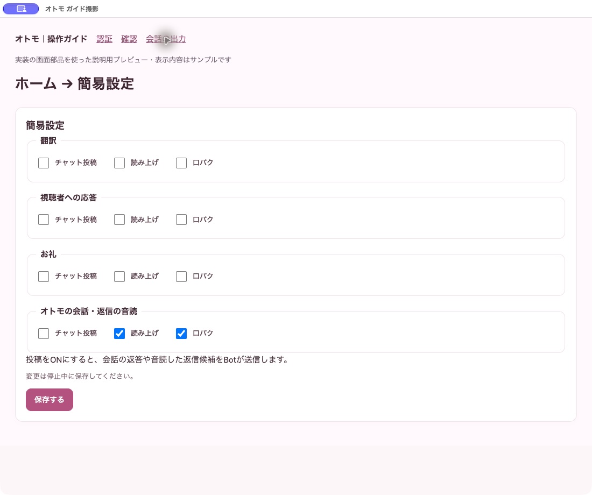This screenshot has width=592, height=495.
Task: Tick 口パク checkbox under お礼
Action: (x=181, y=277)
